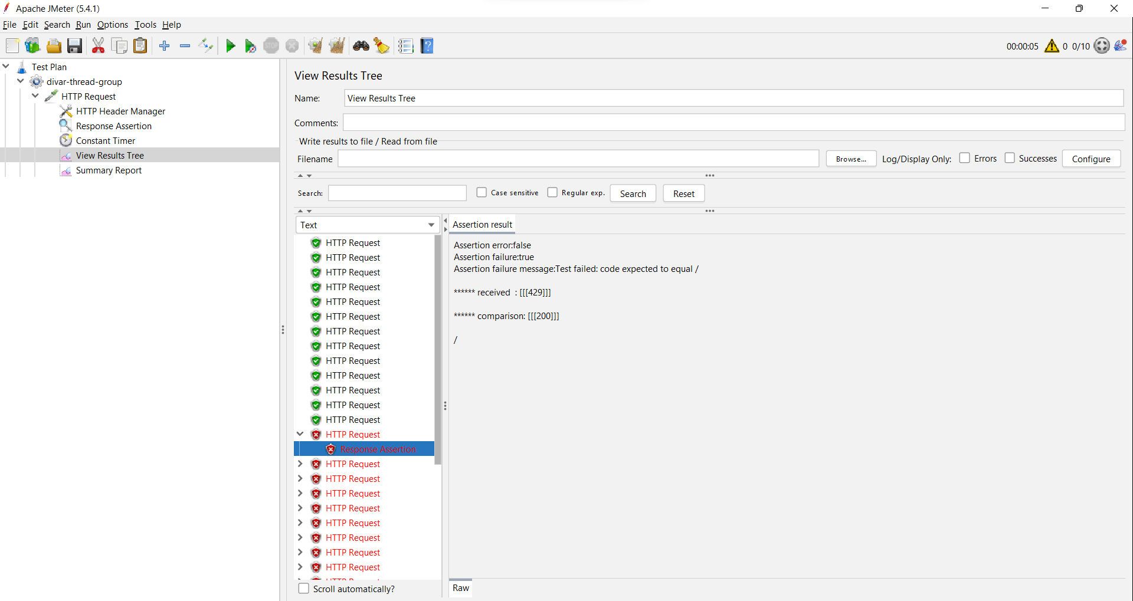The image size is (1133, 601).
Task: Click the feather icon at toolbar end
Action: point(1121,45)
